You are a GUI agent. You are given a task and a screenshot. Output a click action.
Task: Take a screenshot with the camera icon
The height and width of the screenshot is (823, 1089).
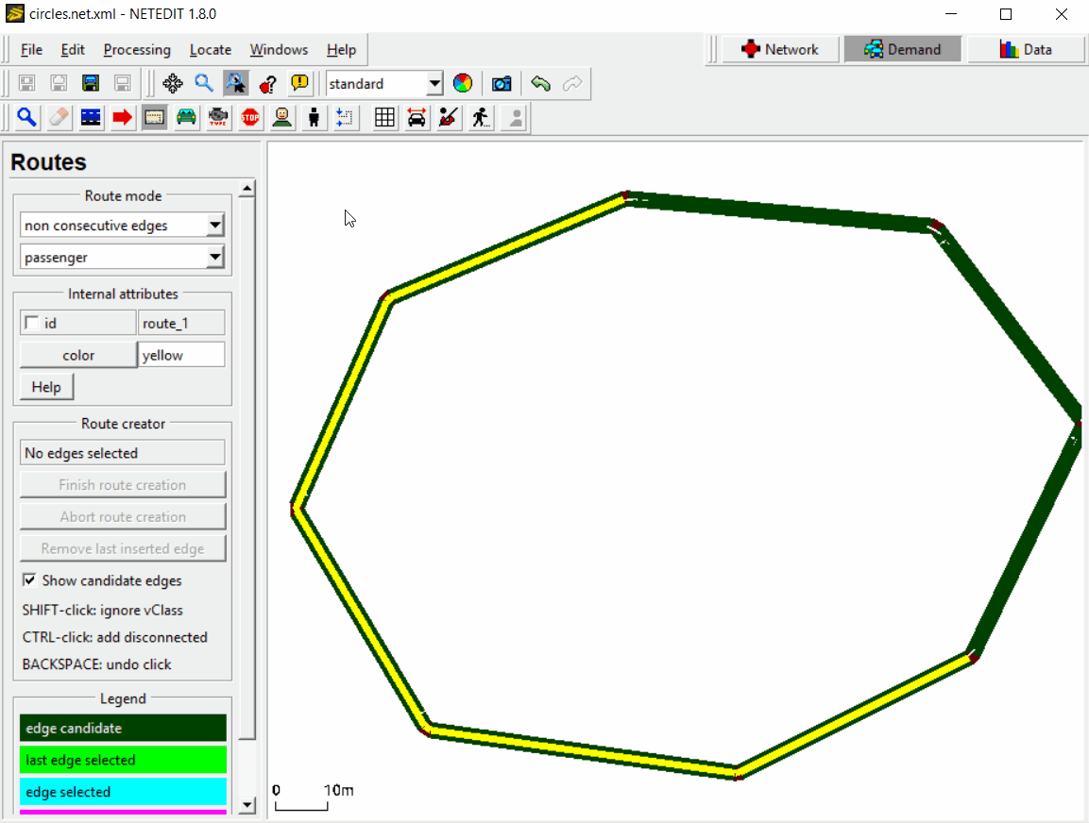pyautogui.click(x=502, y=83)
